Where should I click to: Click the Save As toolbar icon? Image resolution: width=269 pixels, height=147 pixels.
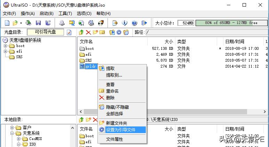(x=48, y=23)
